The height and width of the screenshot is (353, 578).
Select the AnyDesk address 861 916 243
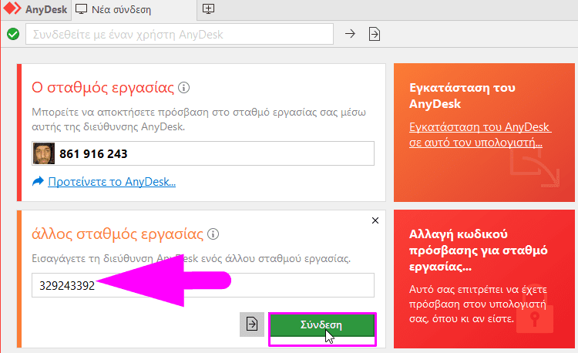coord(93,153)
